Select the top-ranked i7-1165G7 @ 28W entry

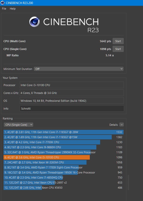coord(64,132)
